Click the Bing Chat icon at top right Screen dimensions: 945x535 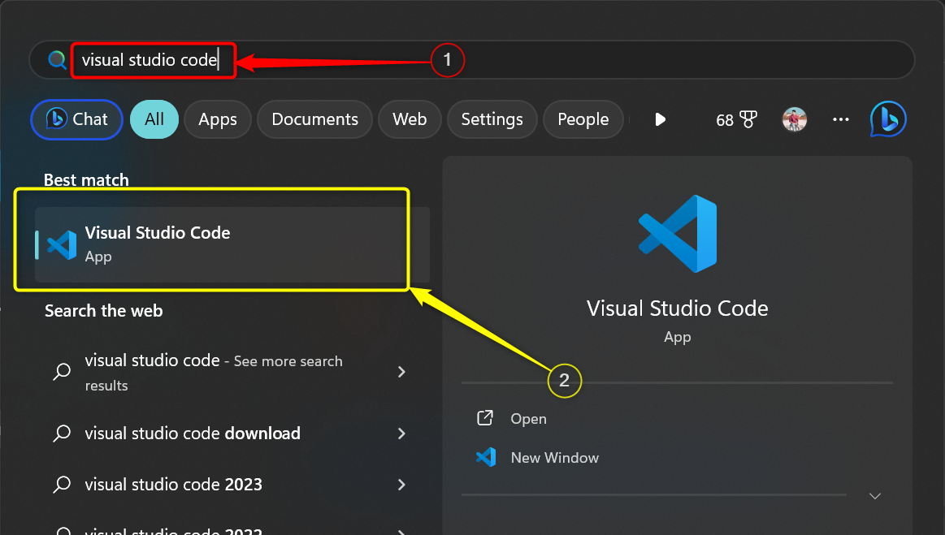pos(887,119)
